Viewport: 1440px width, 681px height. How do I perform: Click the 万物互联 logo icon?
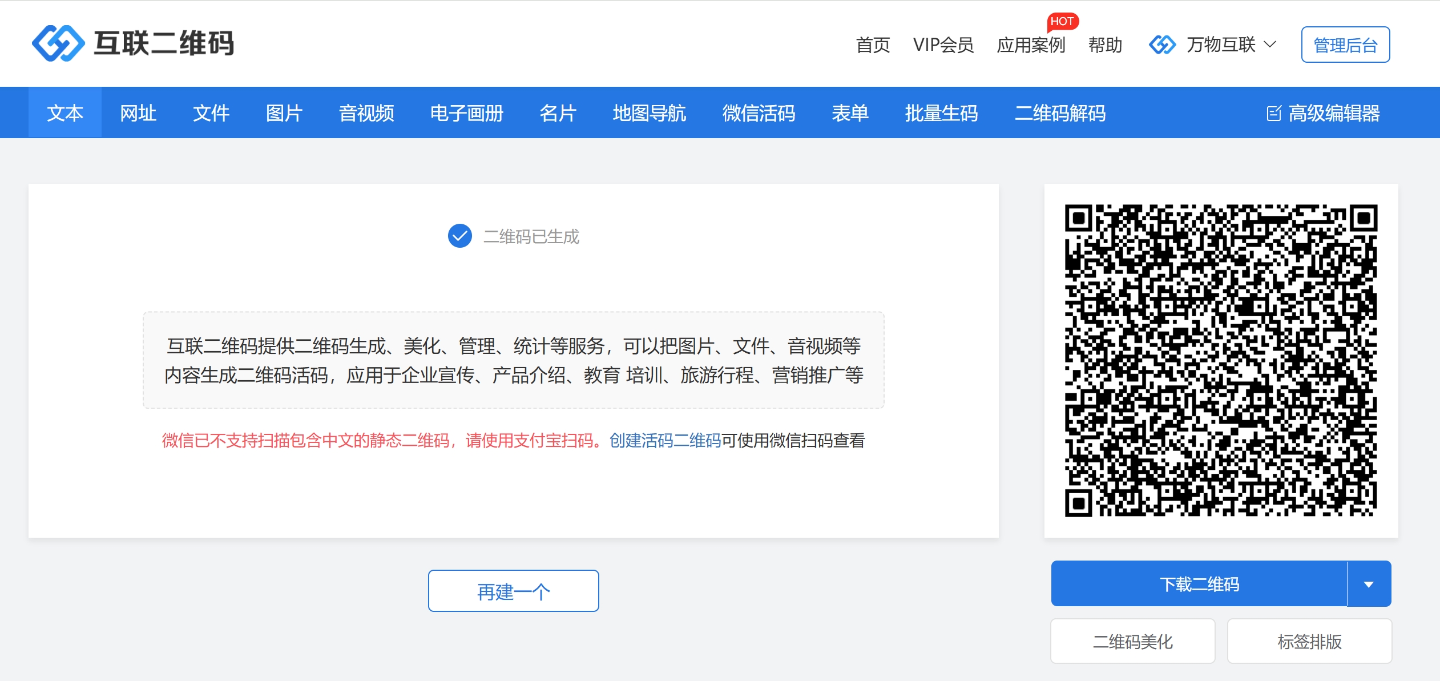[1163, 45]
